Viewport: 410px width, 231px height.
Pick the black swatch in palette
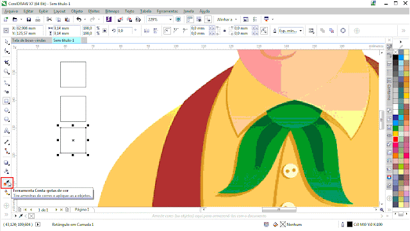click(396, 57)
